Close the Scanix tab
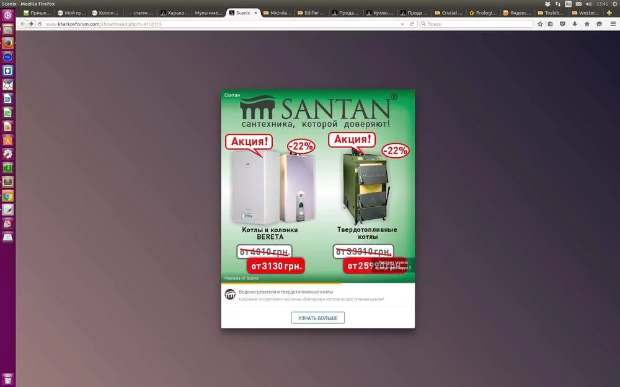Screen dimensions: 620x387 (255, 13)
